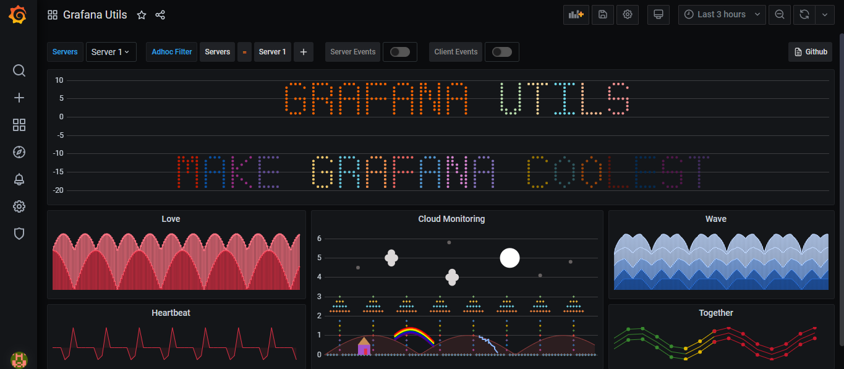Click the Client Events label
844x369 pixels.
(456, 52)
